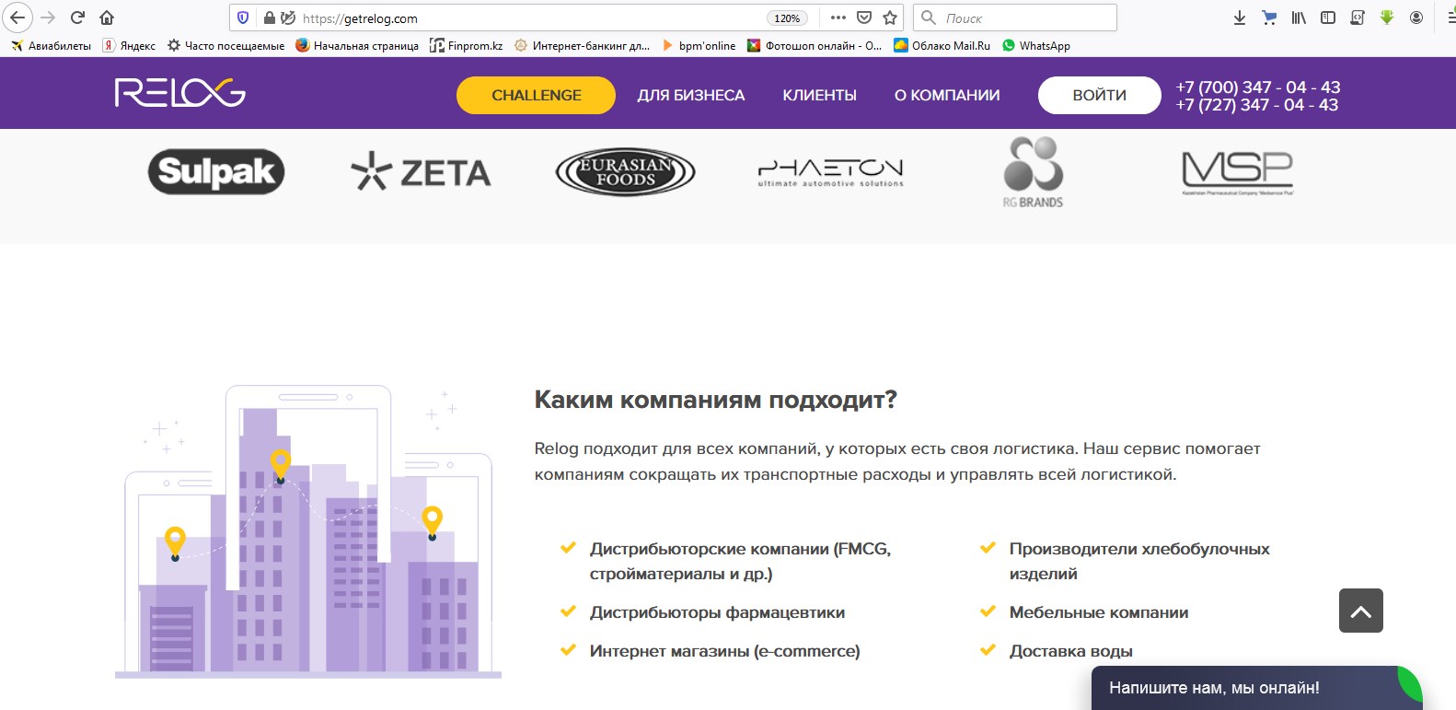Open the permissions icon next to padlock
Screen dimensions: 1456x710
(288, 17)
